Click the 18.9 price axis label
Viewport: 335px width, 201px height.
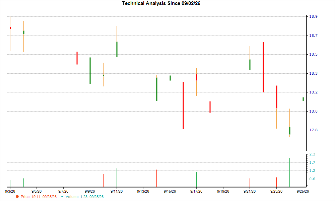tap(313, 17)
